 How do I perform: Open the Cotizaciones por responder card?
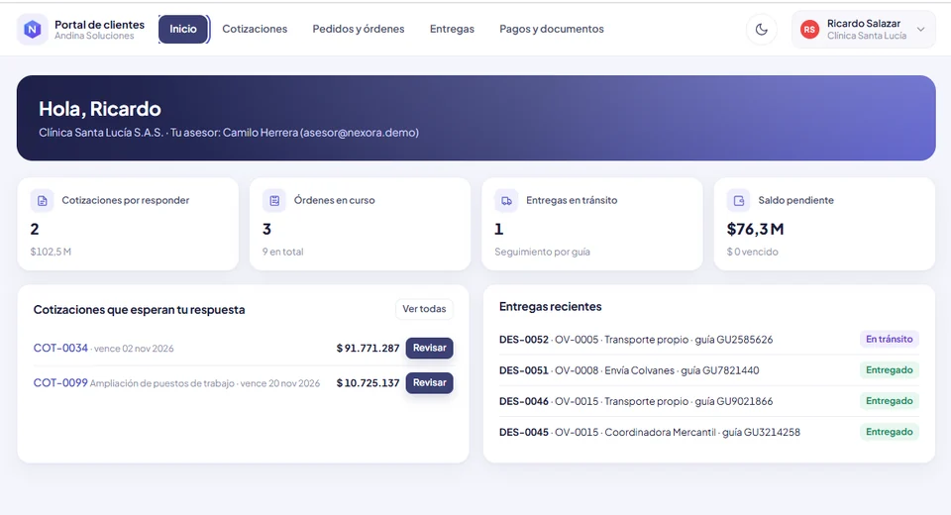pyautogui.click(x=128, y=224)
